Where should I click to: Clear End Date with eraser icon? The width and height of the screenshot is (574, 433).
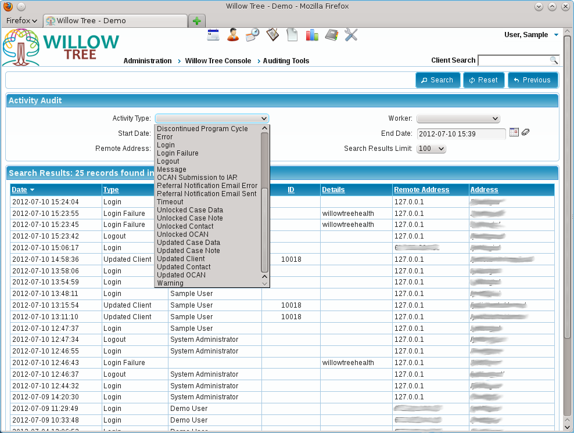(525, 132)
